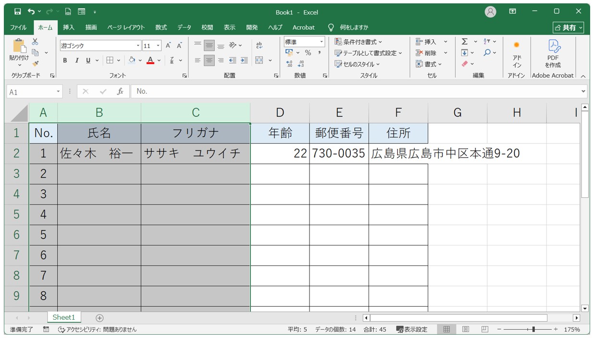Click the insert function fx icon
Image resolution: width=594 pixels, height=338 pixels.
(x=120, y=91)
